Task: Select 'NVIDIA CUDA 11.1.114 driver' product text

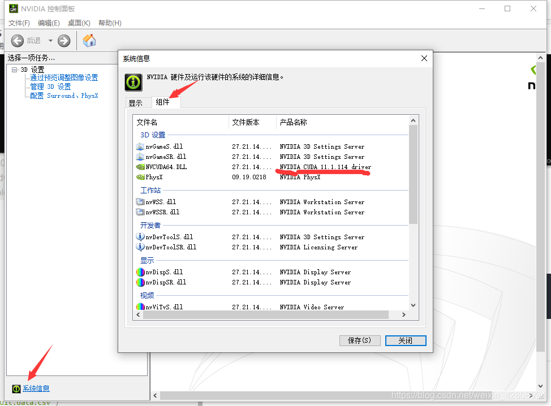Action: tap(325, 167)
